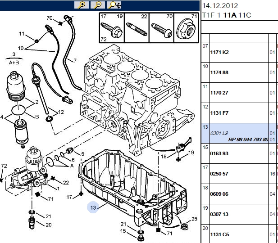Open the flange nut thumbnail labeled 71
Image resolution: width=278 pixels, height=243 pixels.
click(x=187, y=28)
